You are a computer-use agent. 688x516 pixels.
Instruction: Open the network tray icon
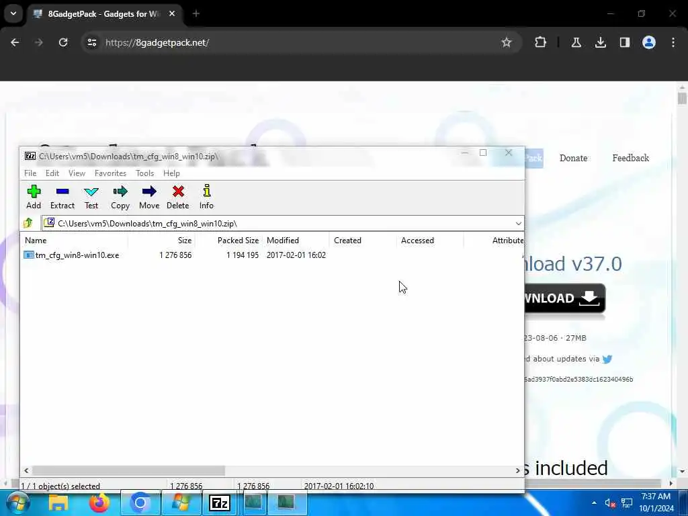627,503
